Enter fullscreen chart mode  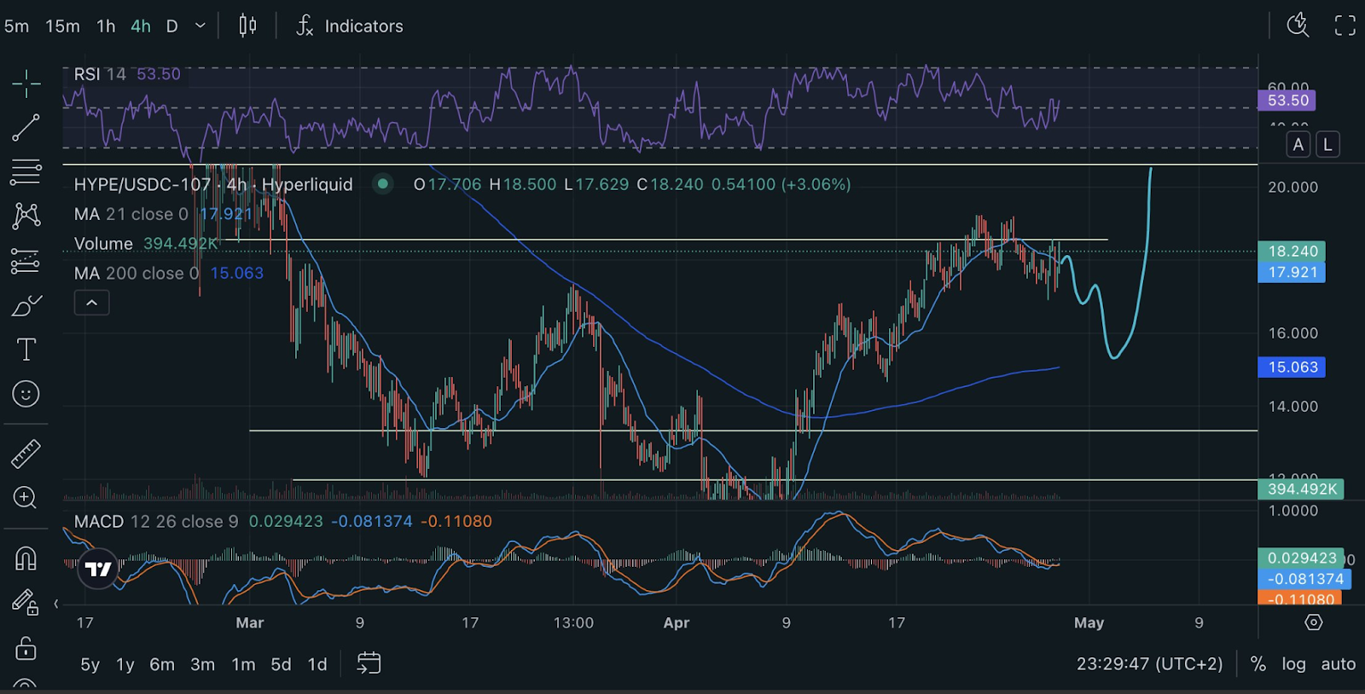coord(1345,26)
